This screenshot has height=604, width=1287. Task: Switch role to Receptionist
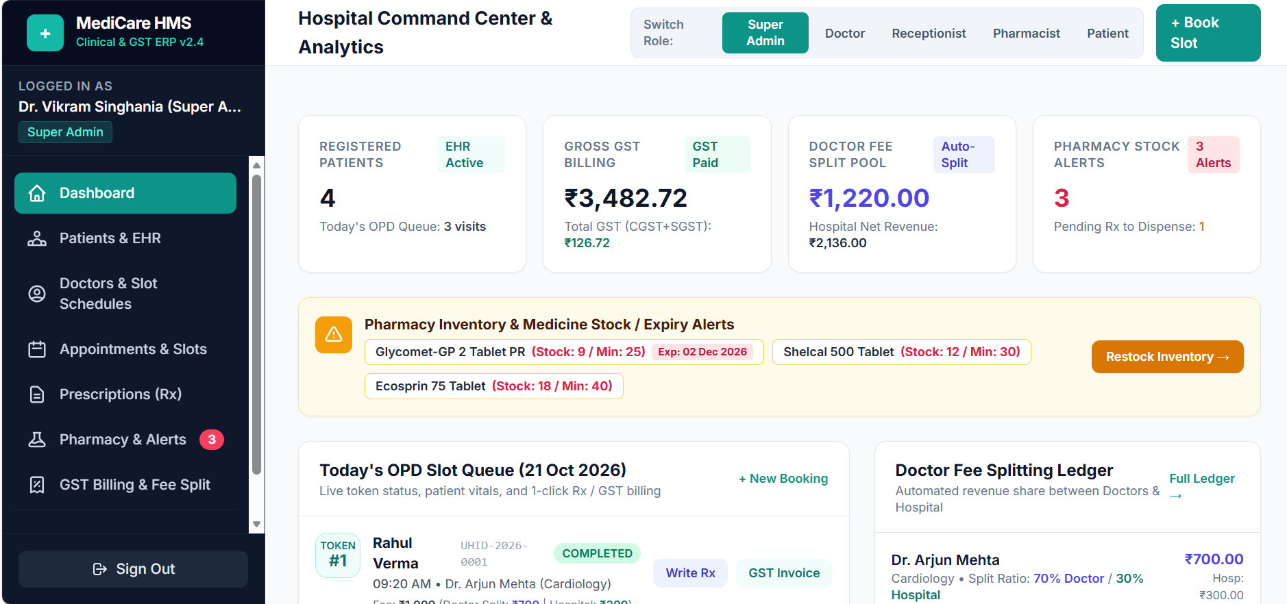point(929,33)
